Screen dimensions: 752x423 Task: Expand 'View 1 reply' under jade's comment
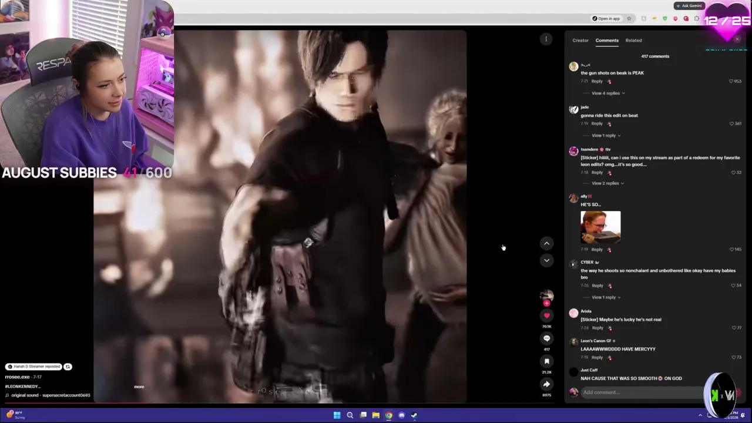click(x=606, y=136)
